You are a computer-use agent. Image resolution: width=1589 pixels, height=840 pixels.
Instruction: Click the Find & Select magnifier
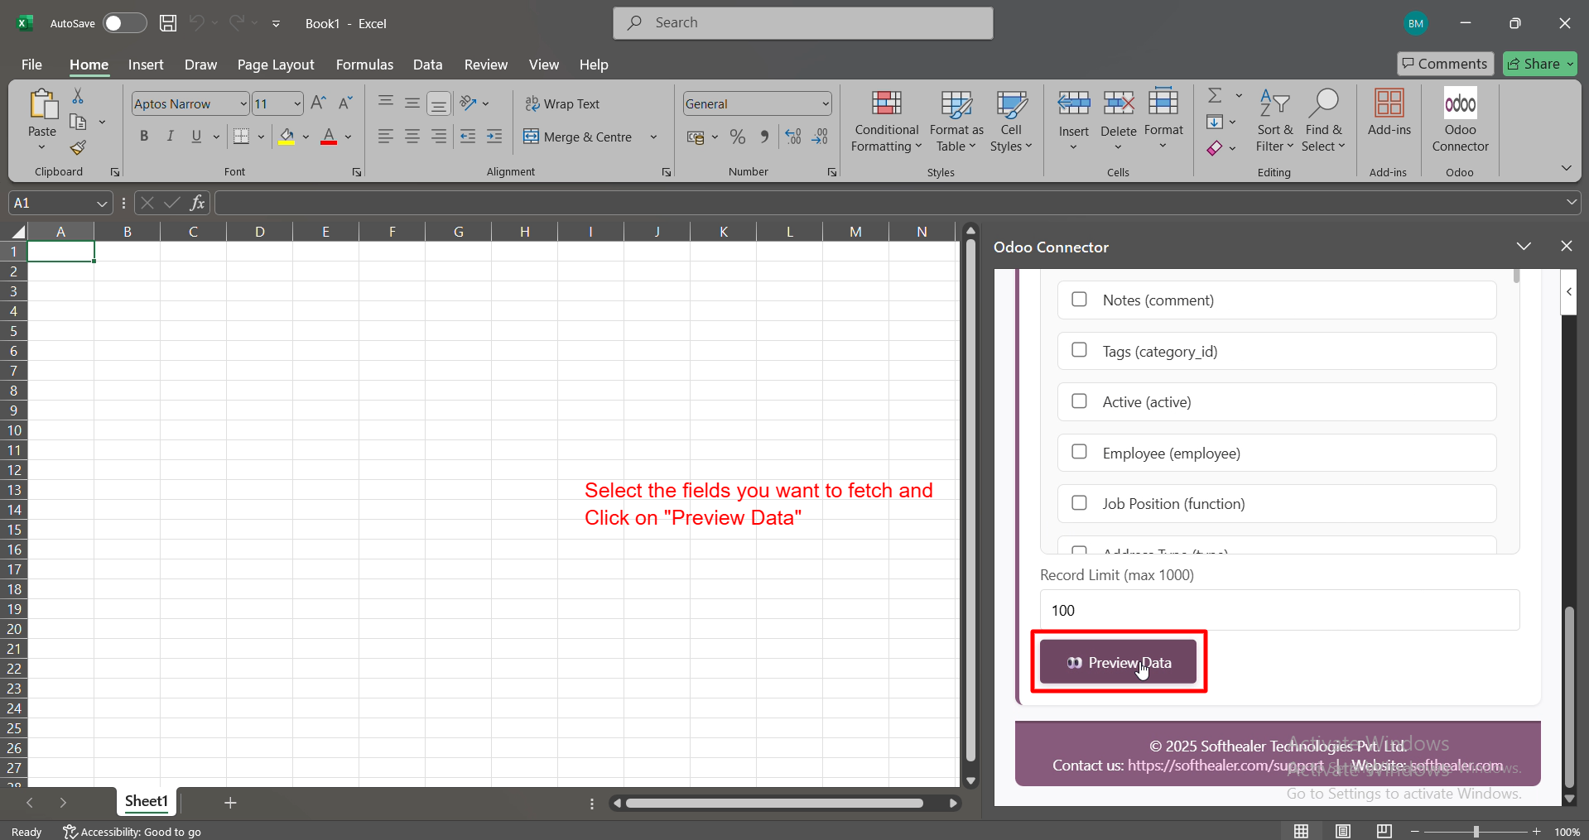click(x=1323, y=105)
